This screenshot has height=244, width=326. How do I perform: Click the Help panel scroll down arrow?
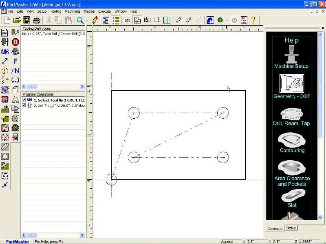320,218
